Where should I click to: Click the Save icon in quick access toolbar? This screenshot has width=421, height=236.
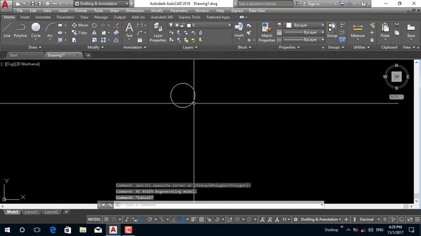(x=32, y=4)
